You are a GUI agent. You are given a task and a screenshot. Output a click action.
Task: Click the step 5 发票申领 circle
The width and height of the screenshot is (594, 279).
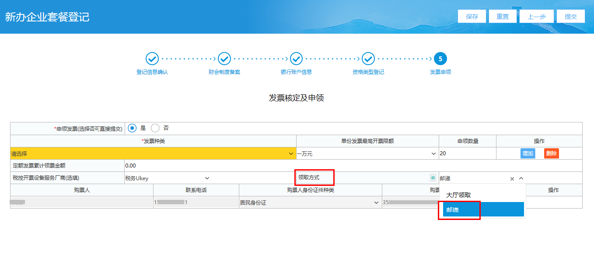440,59
